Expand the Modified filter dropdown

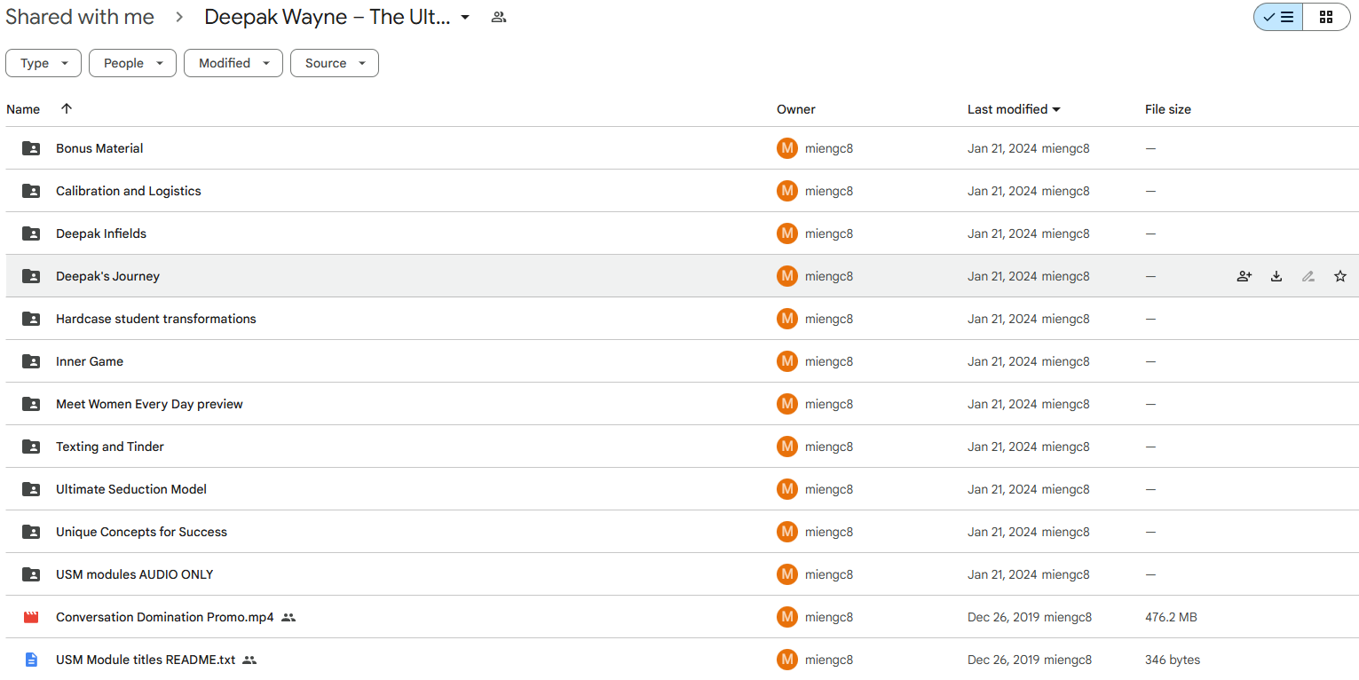[x=233, y=63]
